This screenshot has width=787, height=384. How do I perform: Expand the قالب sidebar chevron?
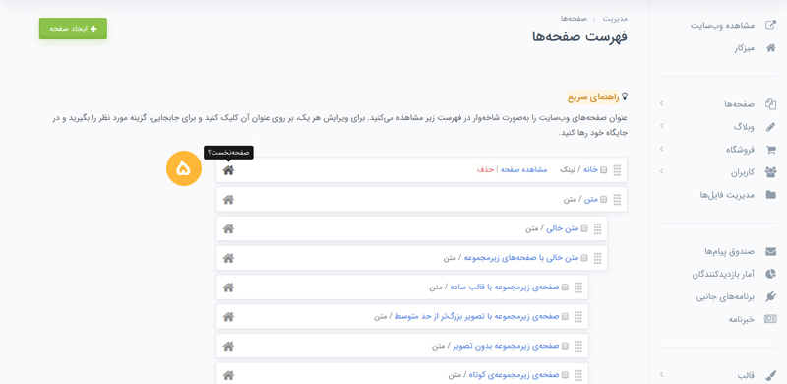coord(661,375)
